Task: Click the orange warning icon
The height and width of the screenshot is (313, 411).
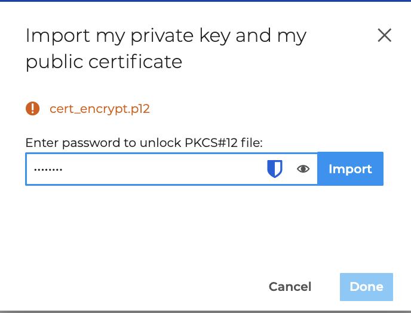Action: coord(32,109)
